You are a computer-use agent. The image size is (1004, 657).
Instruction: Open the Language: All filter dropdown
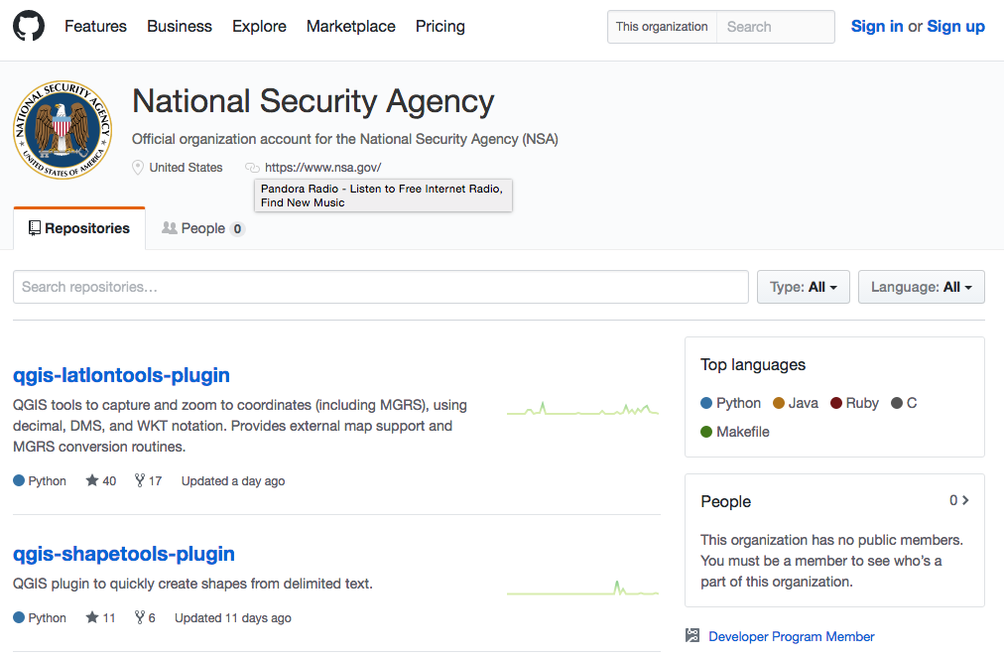click(922, 287)
